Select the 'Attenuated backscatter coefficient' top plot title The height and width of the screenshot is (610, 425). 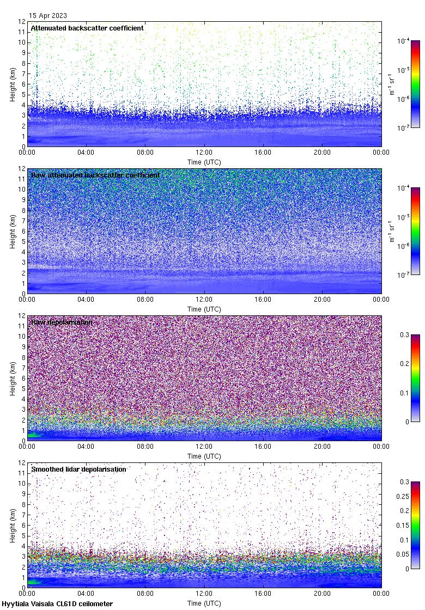(87, 28)
